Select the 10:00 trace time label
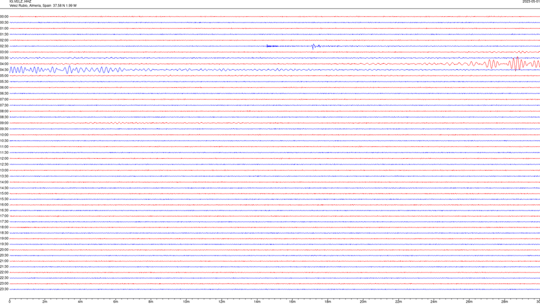The height and width of the screenshot is (304, 540). tap(4, 135)
